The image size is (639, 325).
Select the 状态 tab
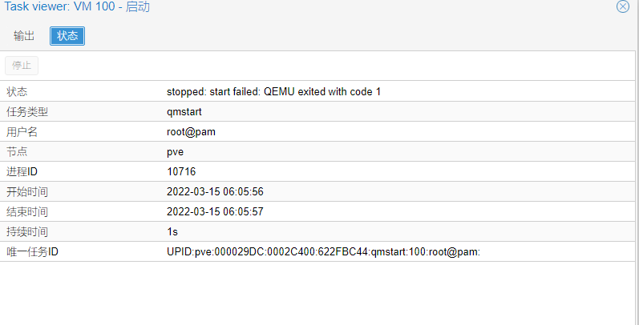pos(67,36)
